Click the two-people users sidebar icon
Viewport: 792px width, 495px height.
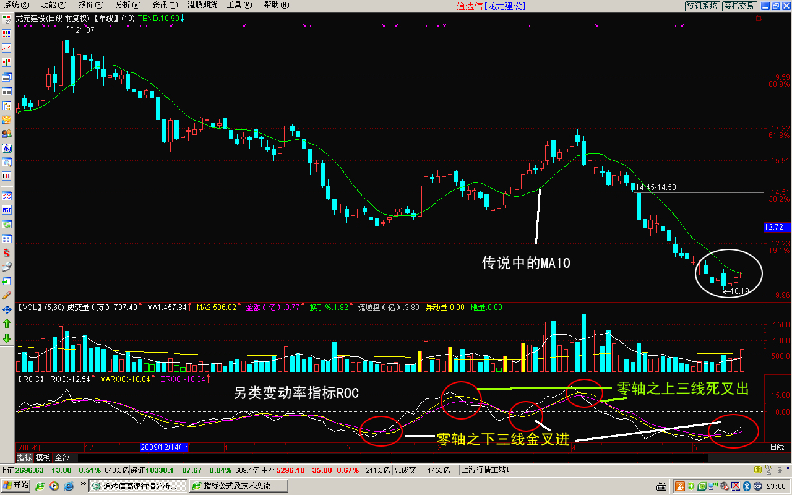coord(7,134)
